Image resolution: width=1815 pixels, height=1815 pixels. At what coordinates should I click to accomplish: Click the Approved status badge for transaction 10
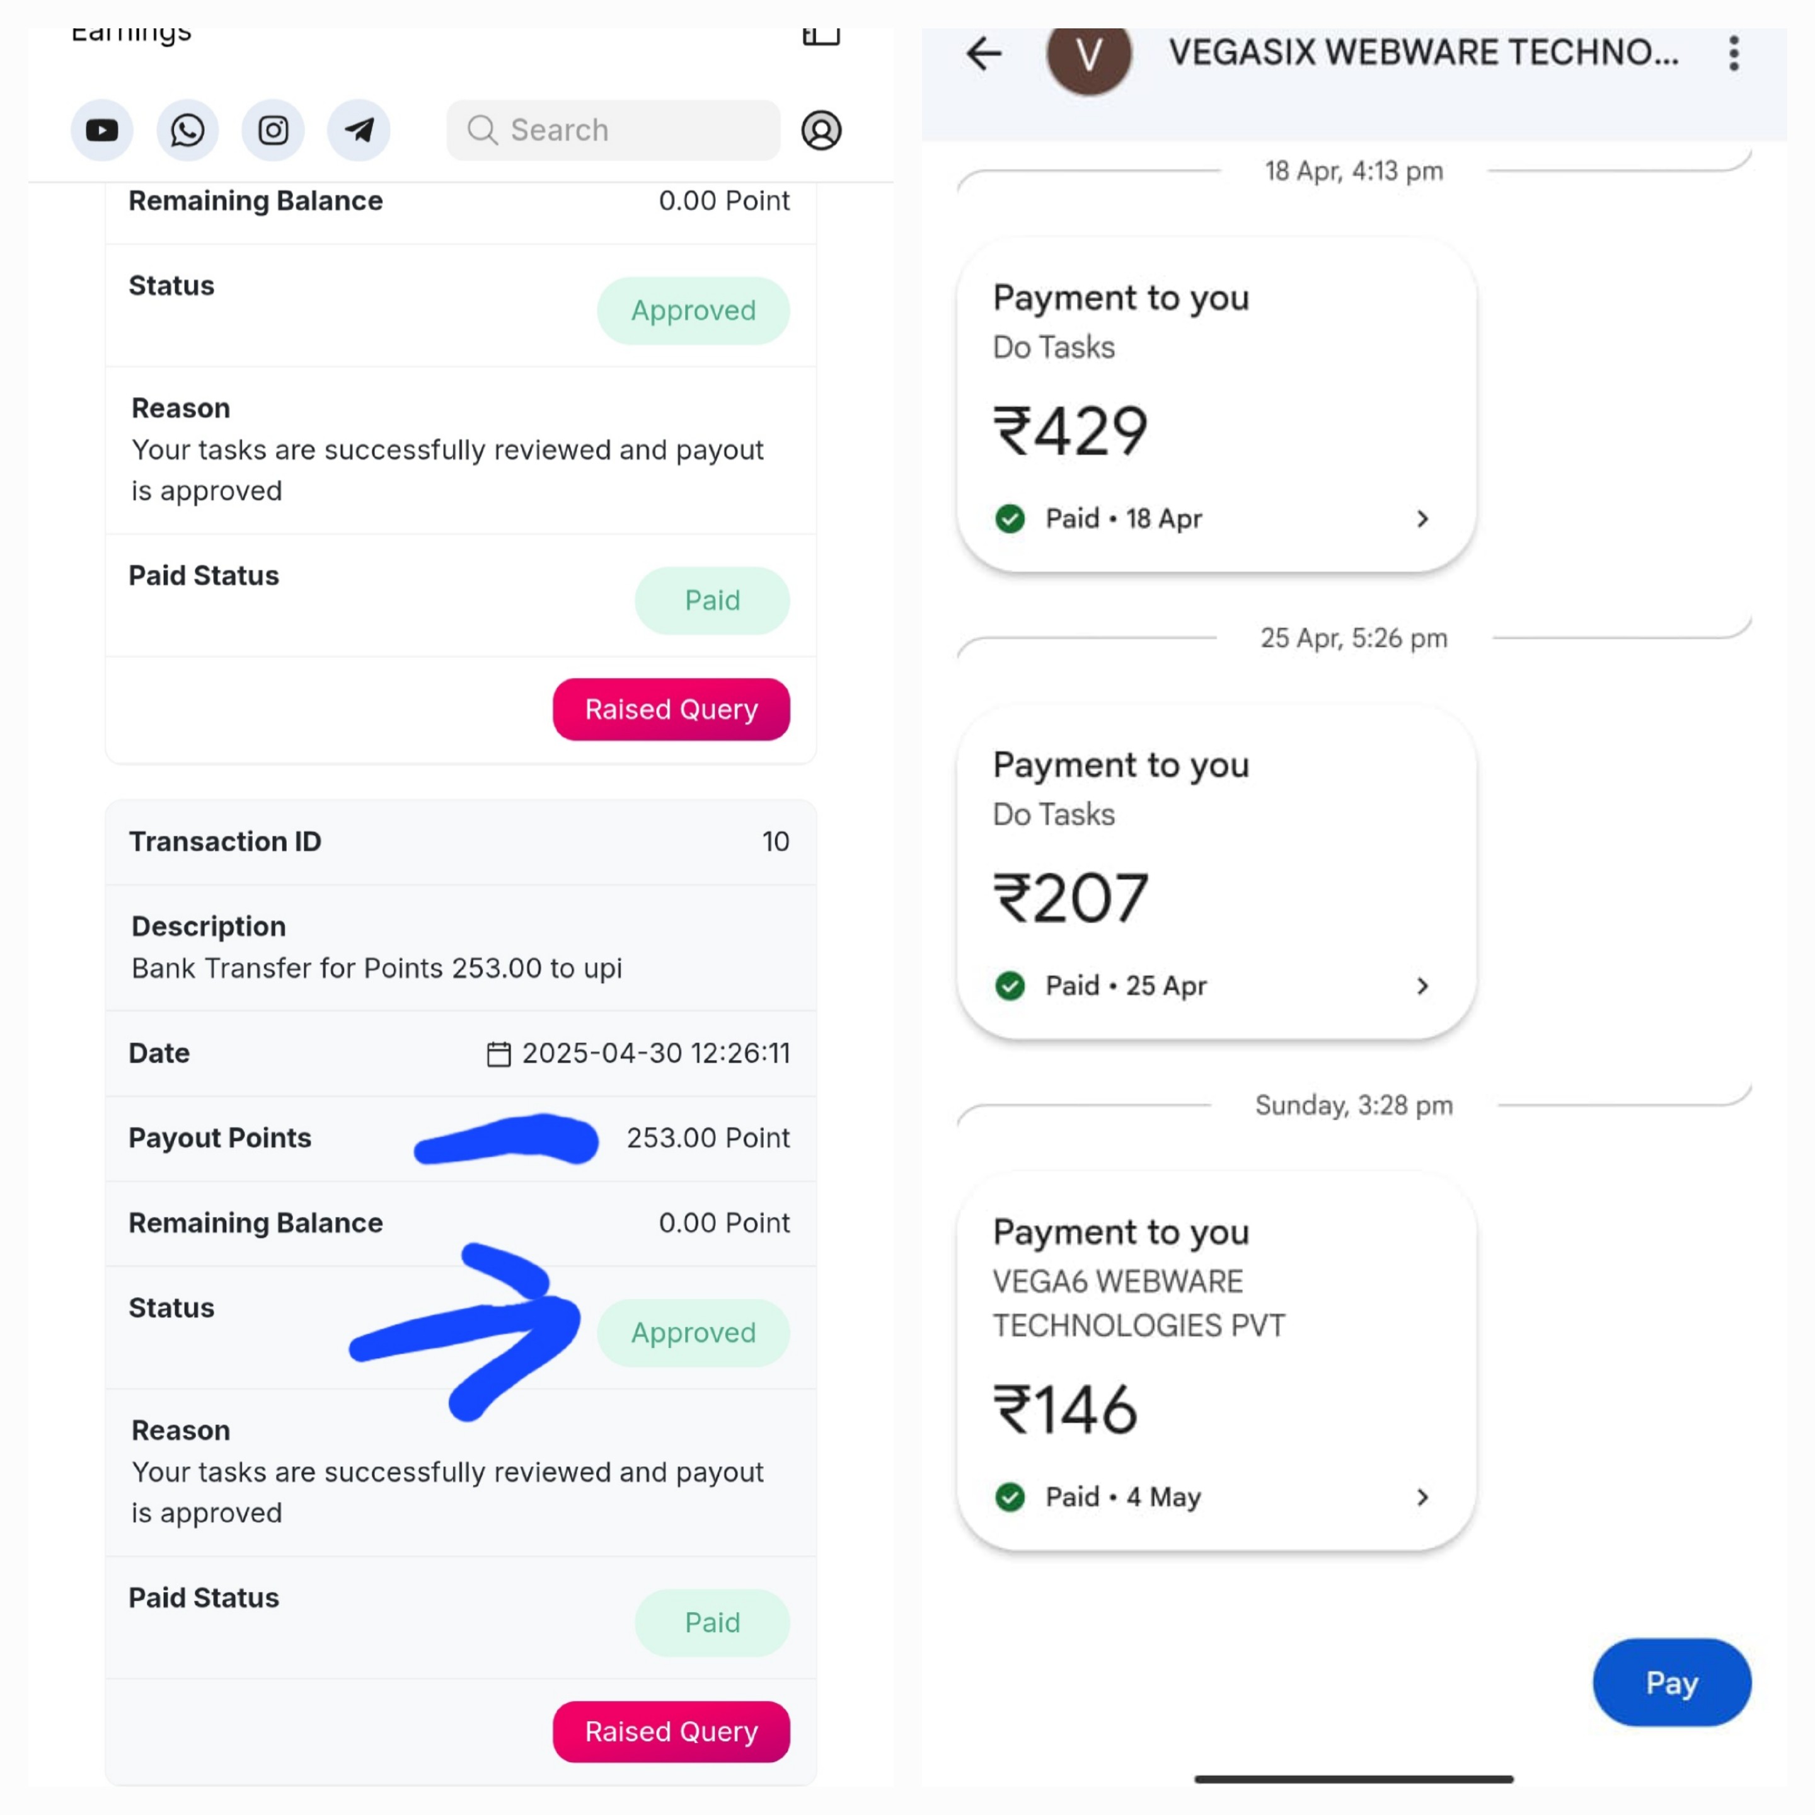pyautogui.click(x=693, y=1332)
